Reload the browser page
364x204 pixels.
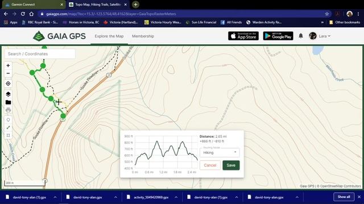pyautogui.click(x=23, y=14)
